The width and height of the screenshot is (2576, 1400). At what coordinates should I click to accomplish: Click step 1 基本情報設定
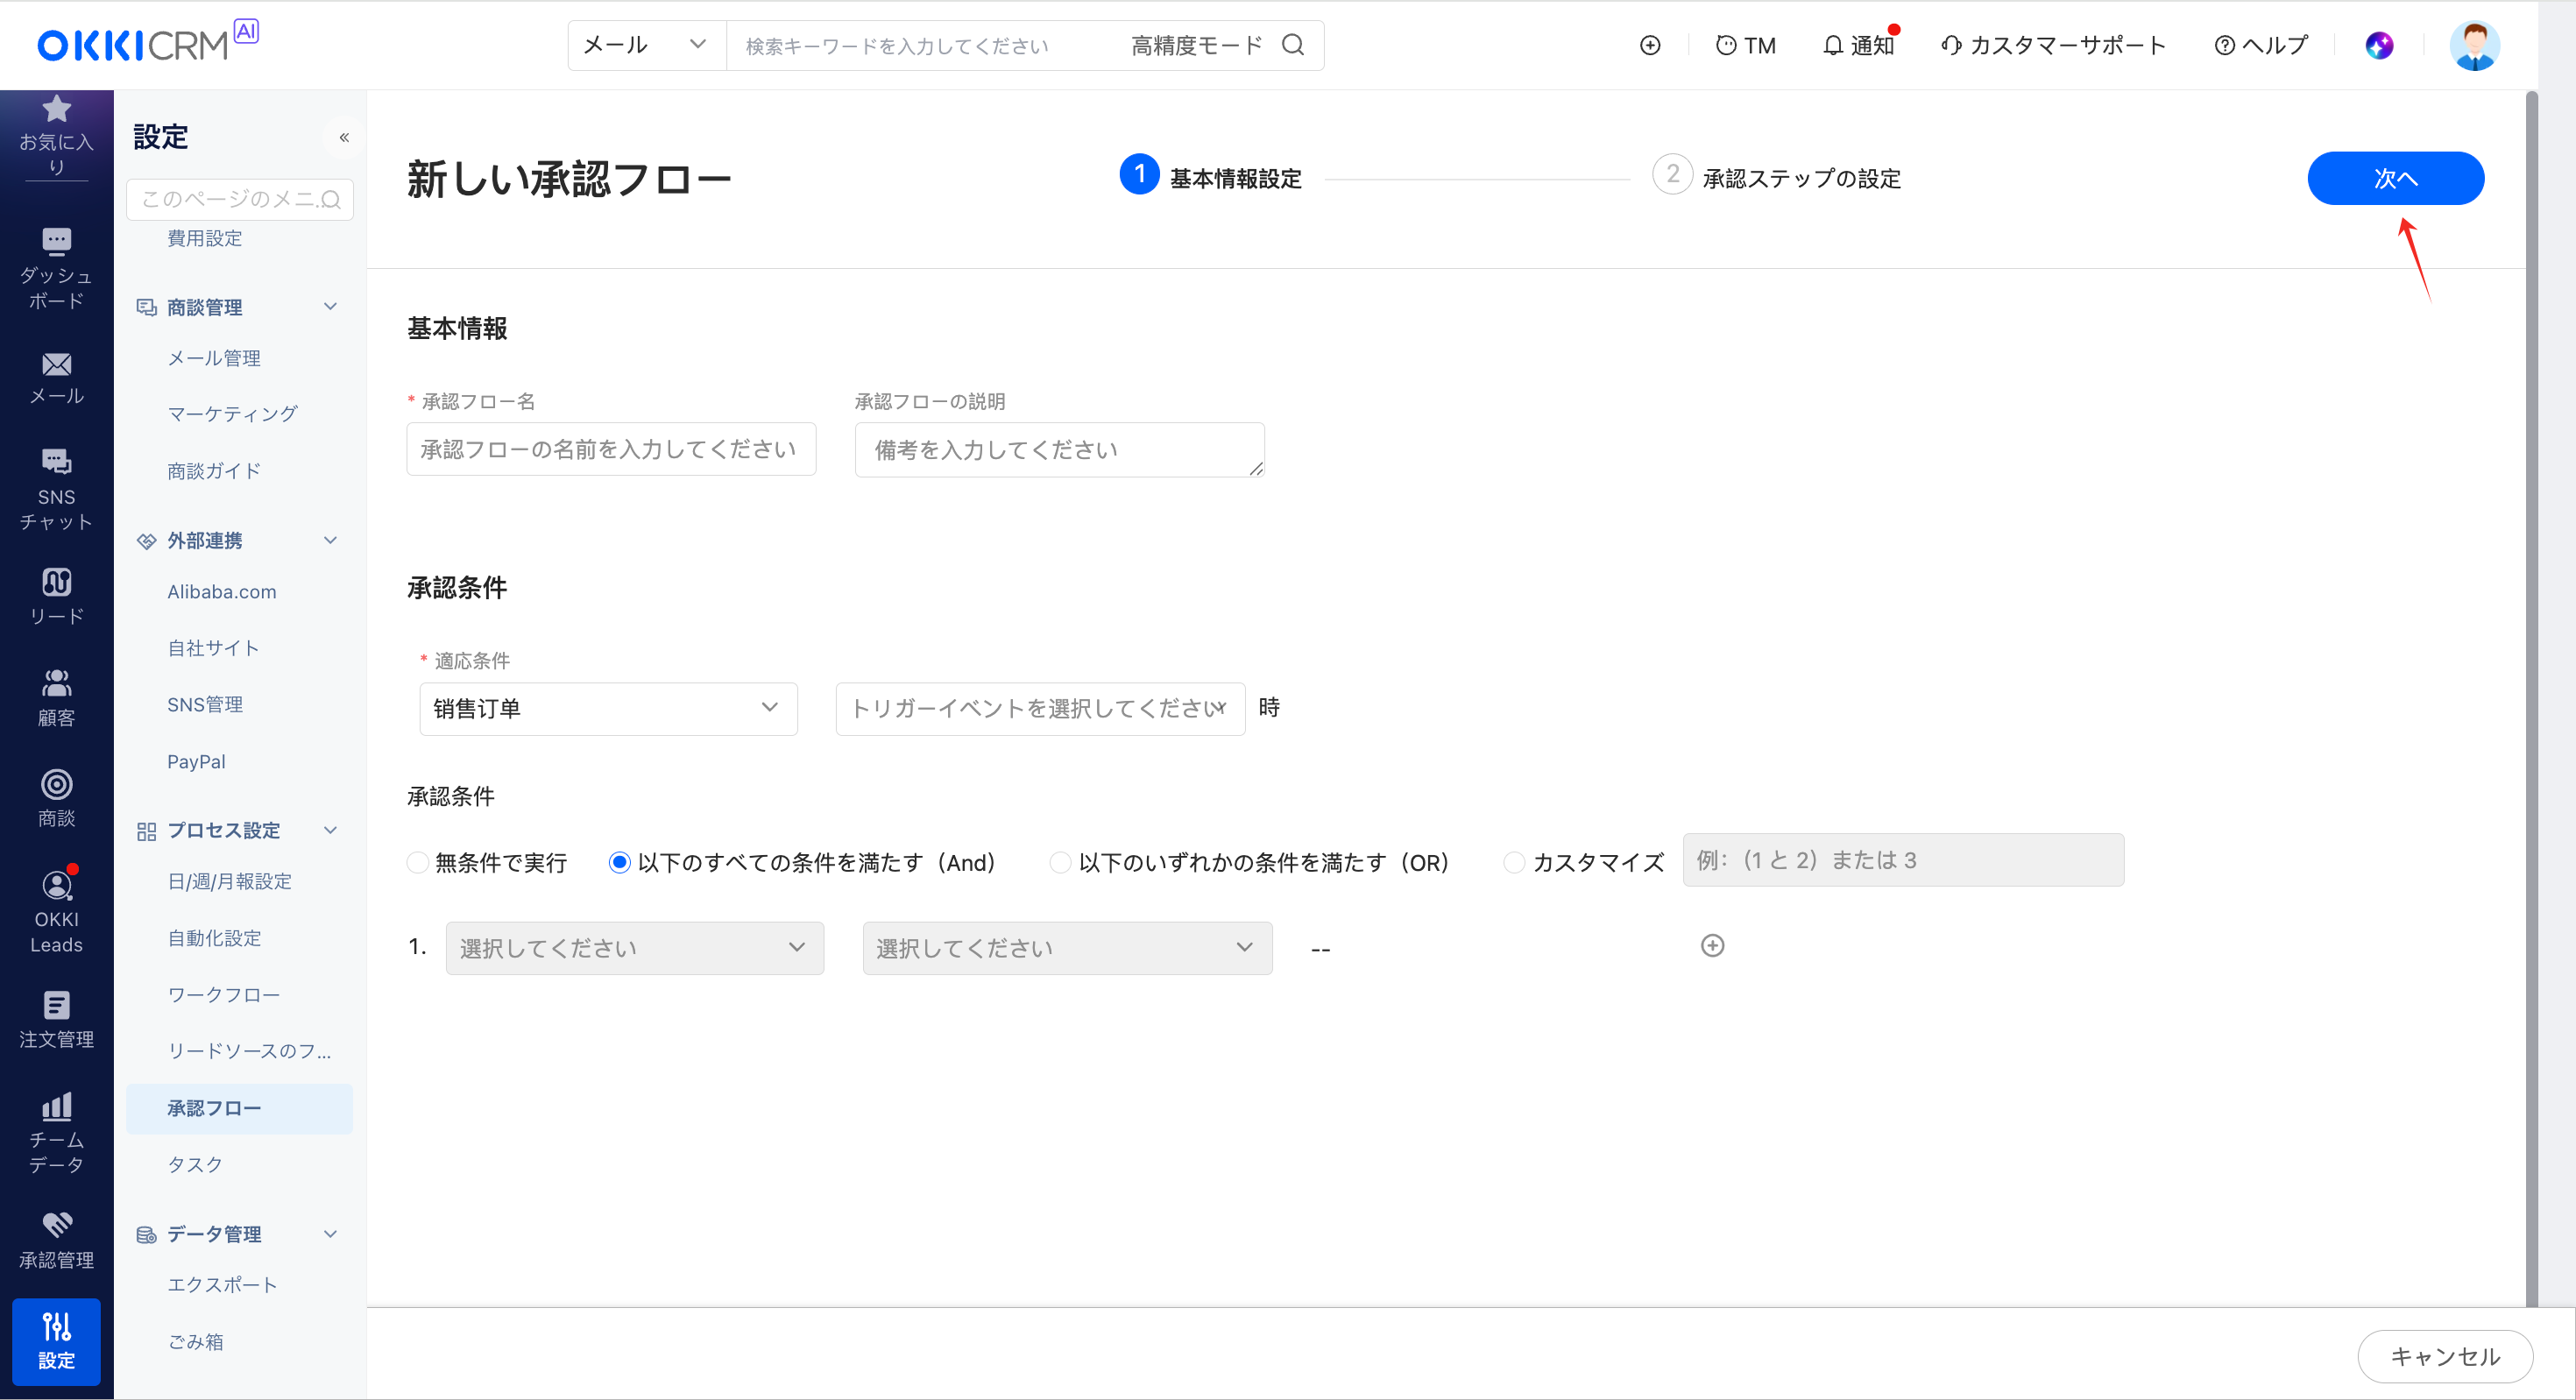1210,177
